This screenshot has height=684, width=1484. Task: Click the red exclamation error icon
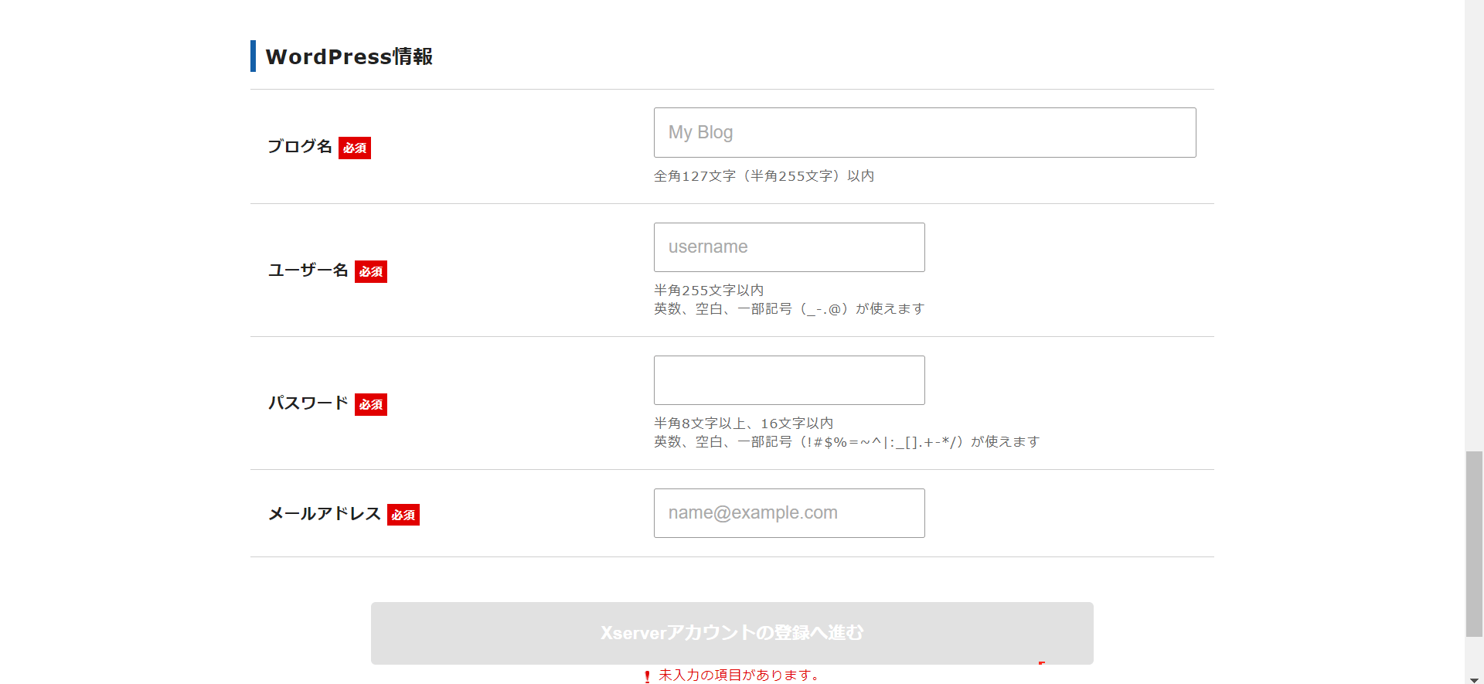[647, 676]
